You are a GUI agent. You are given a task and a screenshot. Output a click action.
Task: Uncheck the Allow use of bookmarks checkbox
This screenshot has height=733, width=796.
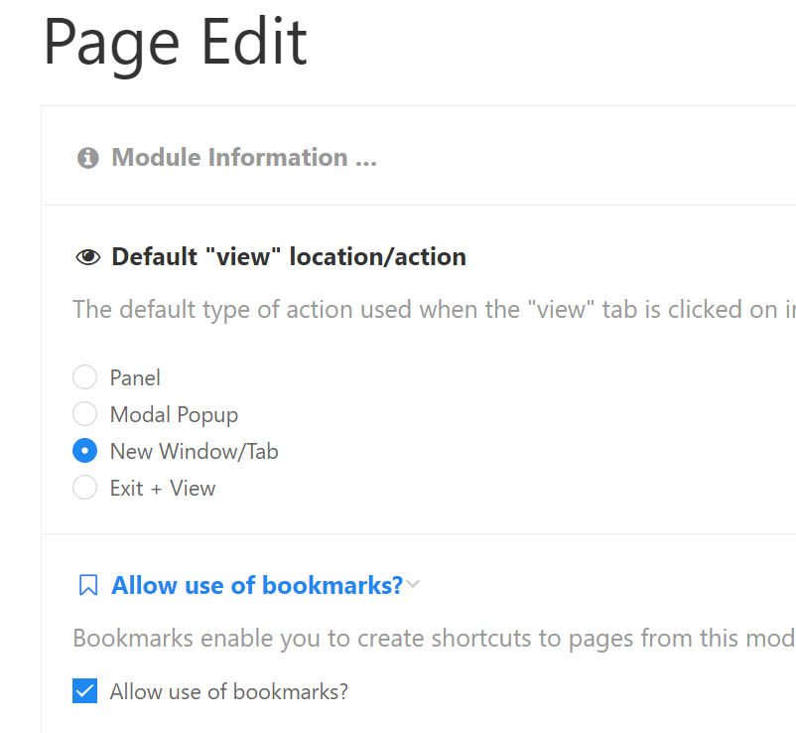tap(85, 691)
